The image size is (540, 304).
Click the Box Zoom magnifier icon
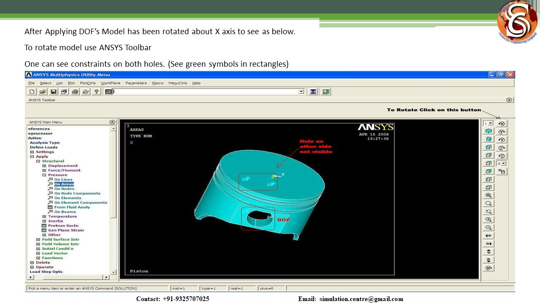point(489,204)
